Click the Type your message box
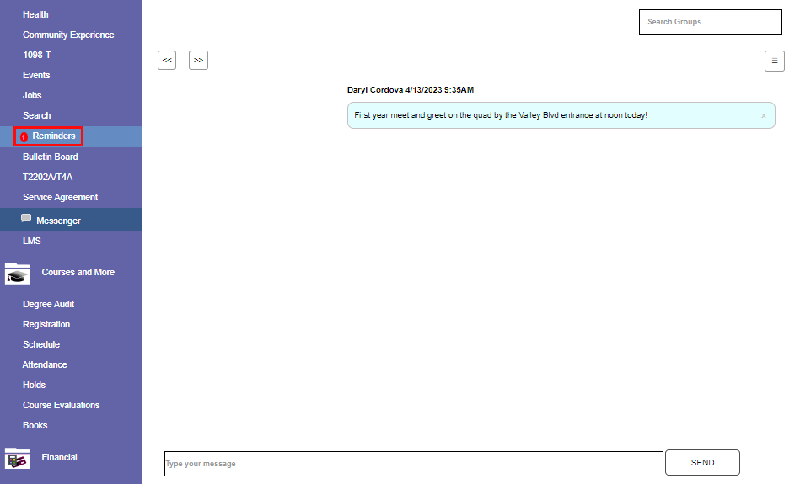This screenshot has width=789, height=484. [x=414, y=464]
